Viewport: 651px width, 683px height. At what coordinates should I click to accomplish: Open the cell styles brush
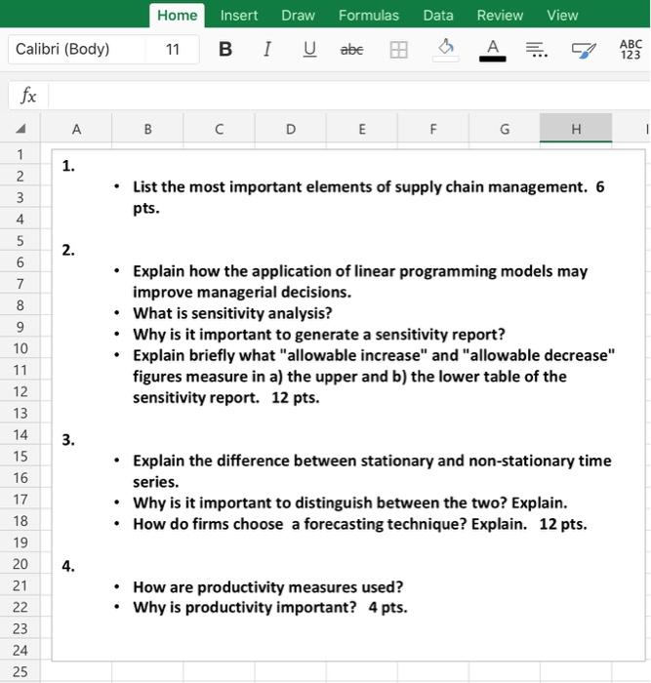click(584, 50)
